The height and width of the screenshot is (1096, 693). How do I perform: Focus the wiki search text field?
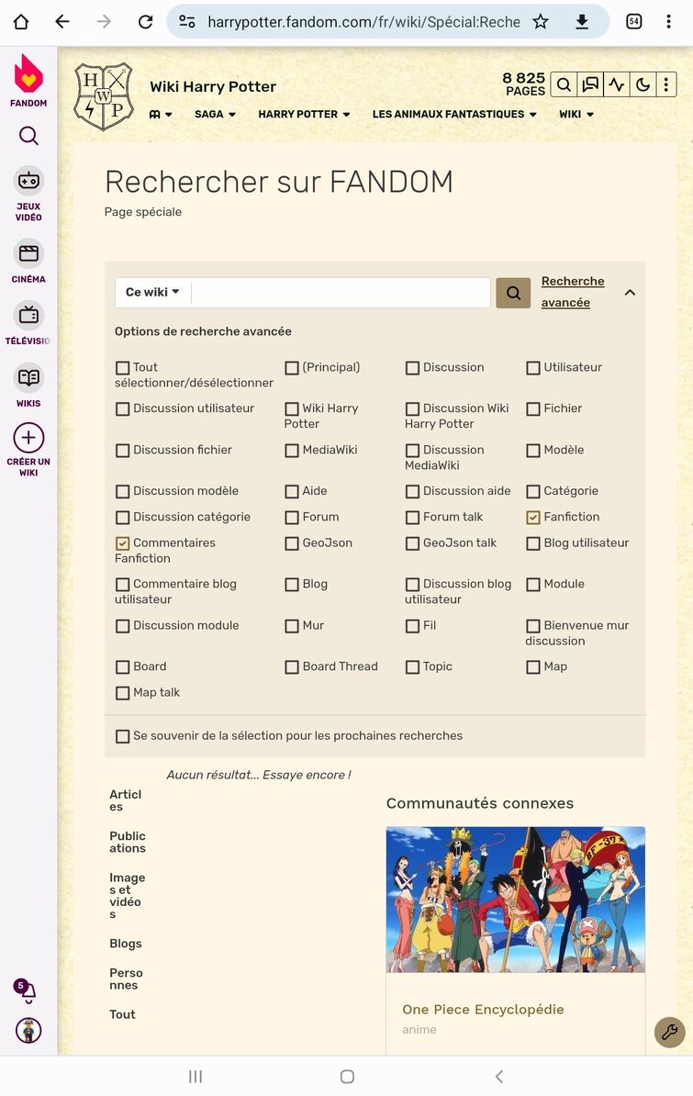click(341, 292)
